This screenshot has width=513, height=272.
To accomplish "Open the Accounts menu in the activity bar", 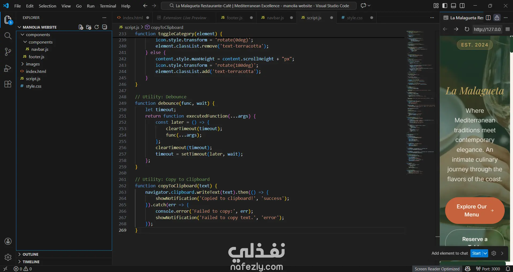I will (8, 241).
